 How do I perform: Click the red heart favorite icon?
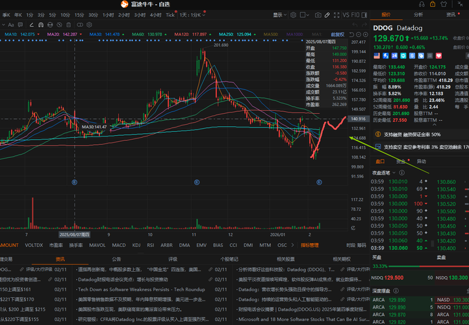click(438, 56)
